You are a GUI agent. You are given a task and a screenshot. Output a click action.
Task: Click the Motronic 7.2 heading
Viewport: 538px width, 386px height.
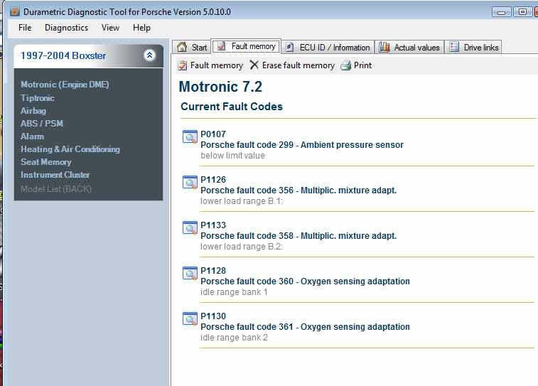220,87
